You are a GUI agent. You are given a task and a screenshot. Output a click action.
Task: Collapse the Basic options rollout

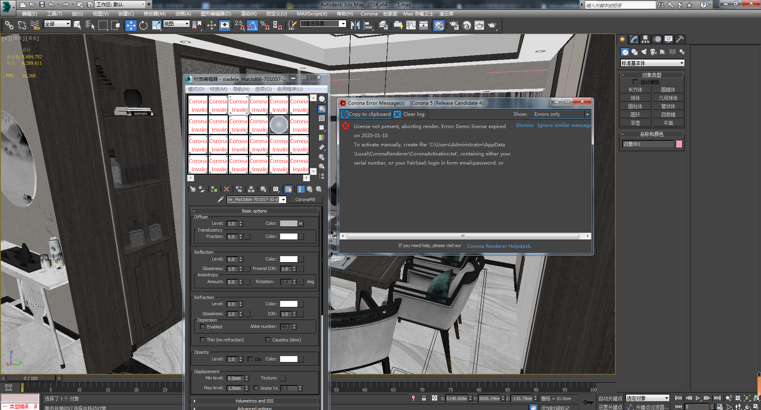[254, 211]
